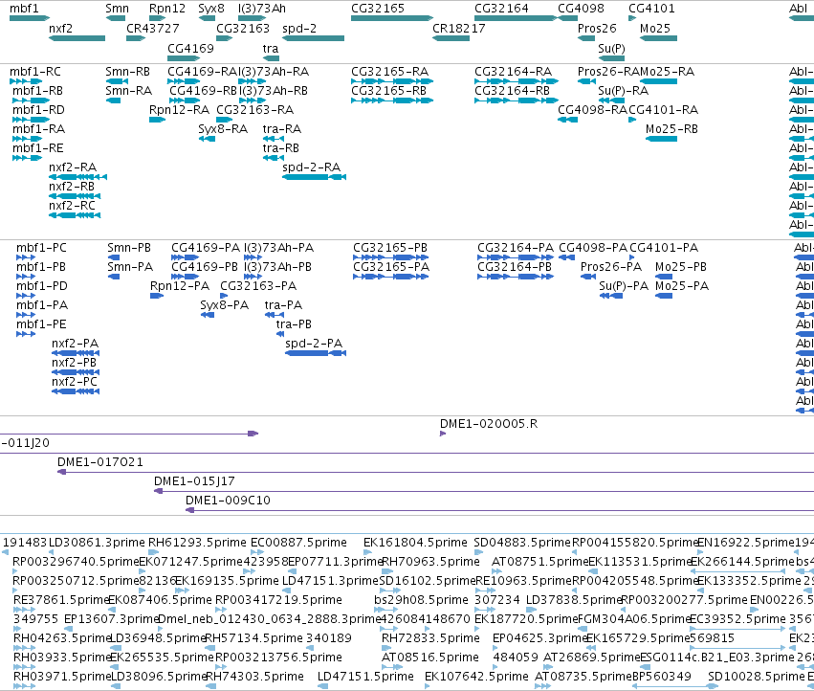
Task: Click BAC clone DME1-017O21
Action: [435, 472]
